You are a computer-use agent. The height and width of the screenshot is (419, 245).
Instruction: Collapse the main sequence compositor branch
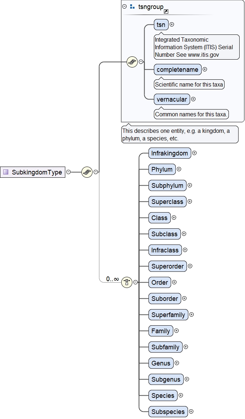(x=96, y=172)
